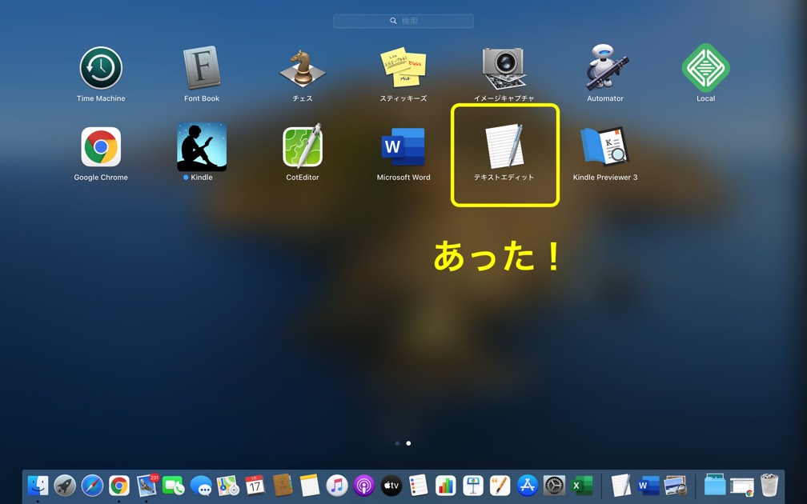Open スティッキーズ sticky notes app
807x504 pixels.
403,68
